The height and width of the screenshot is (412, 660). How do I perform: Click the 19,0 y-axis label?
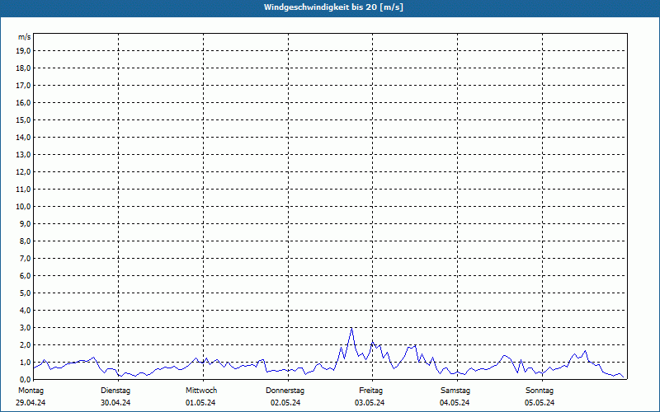24,51
